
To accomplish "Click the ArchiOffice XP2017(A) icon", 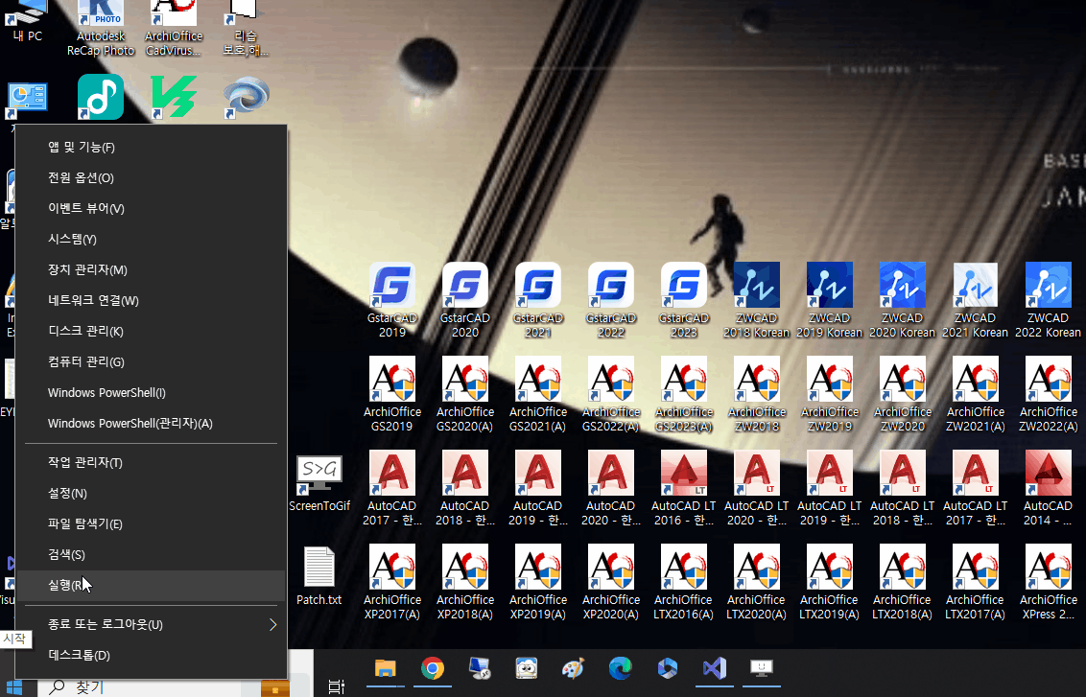I will coord(392,581).
